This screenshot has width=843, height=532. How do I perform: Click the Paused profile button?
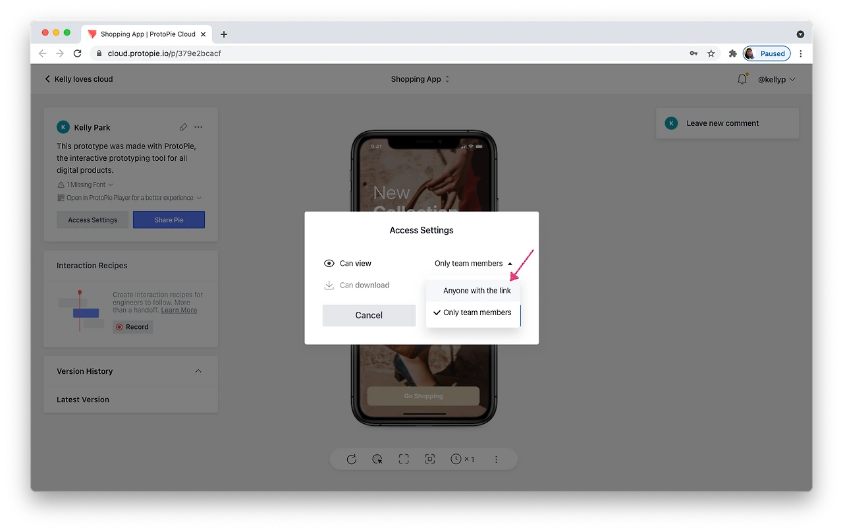(767, 53)
